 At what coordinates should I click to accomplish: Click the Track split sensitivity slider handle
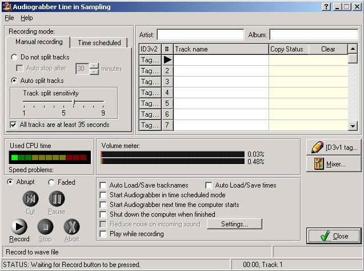74,102
